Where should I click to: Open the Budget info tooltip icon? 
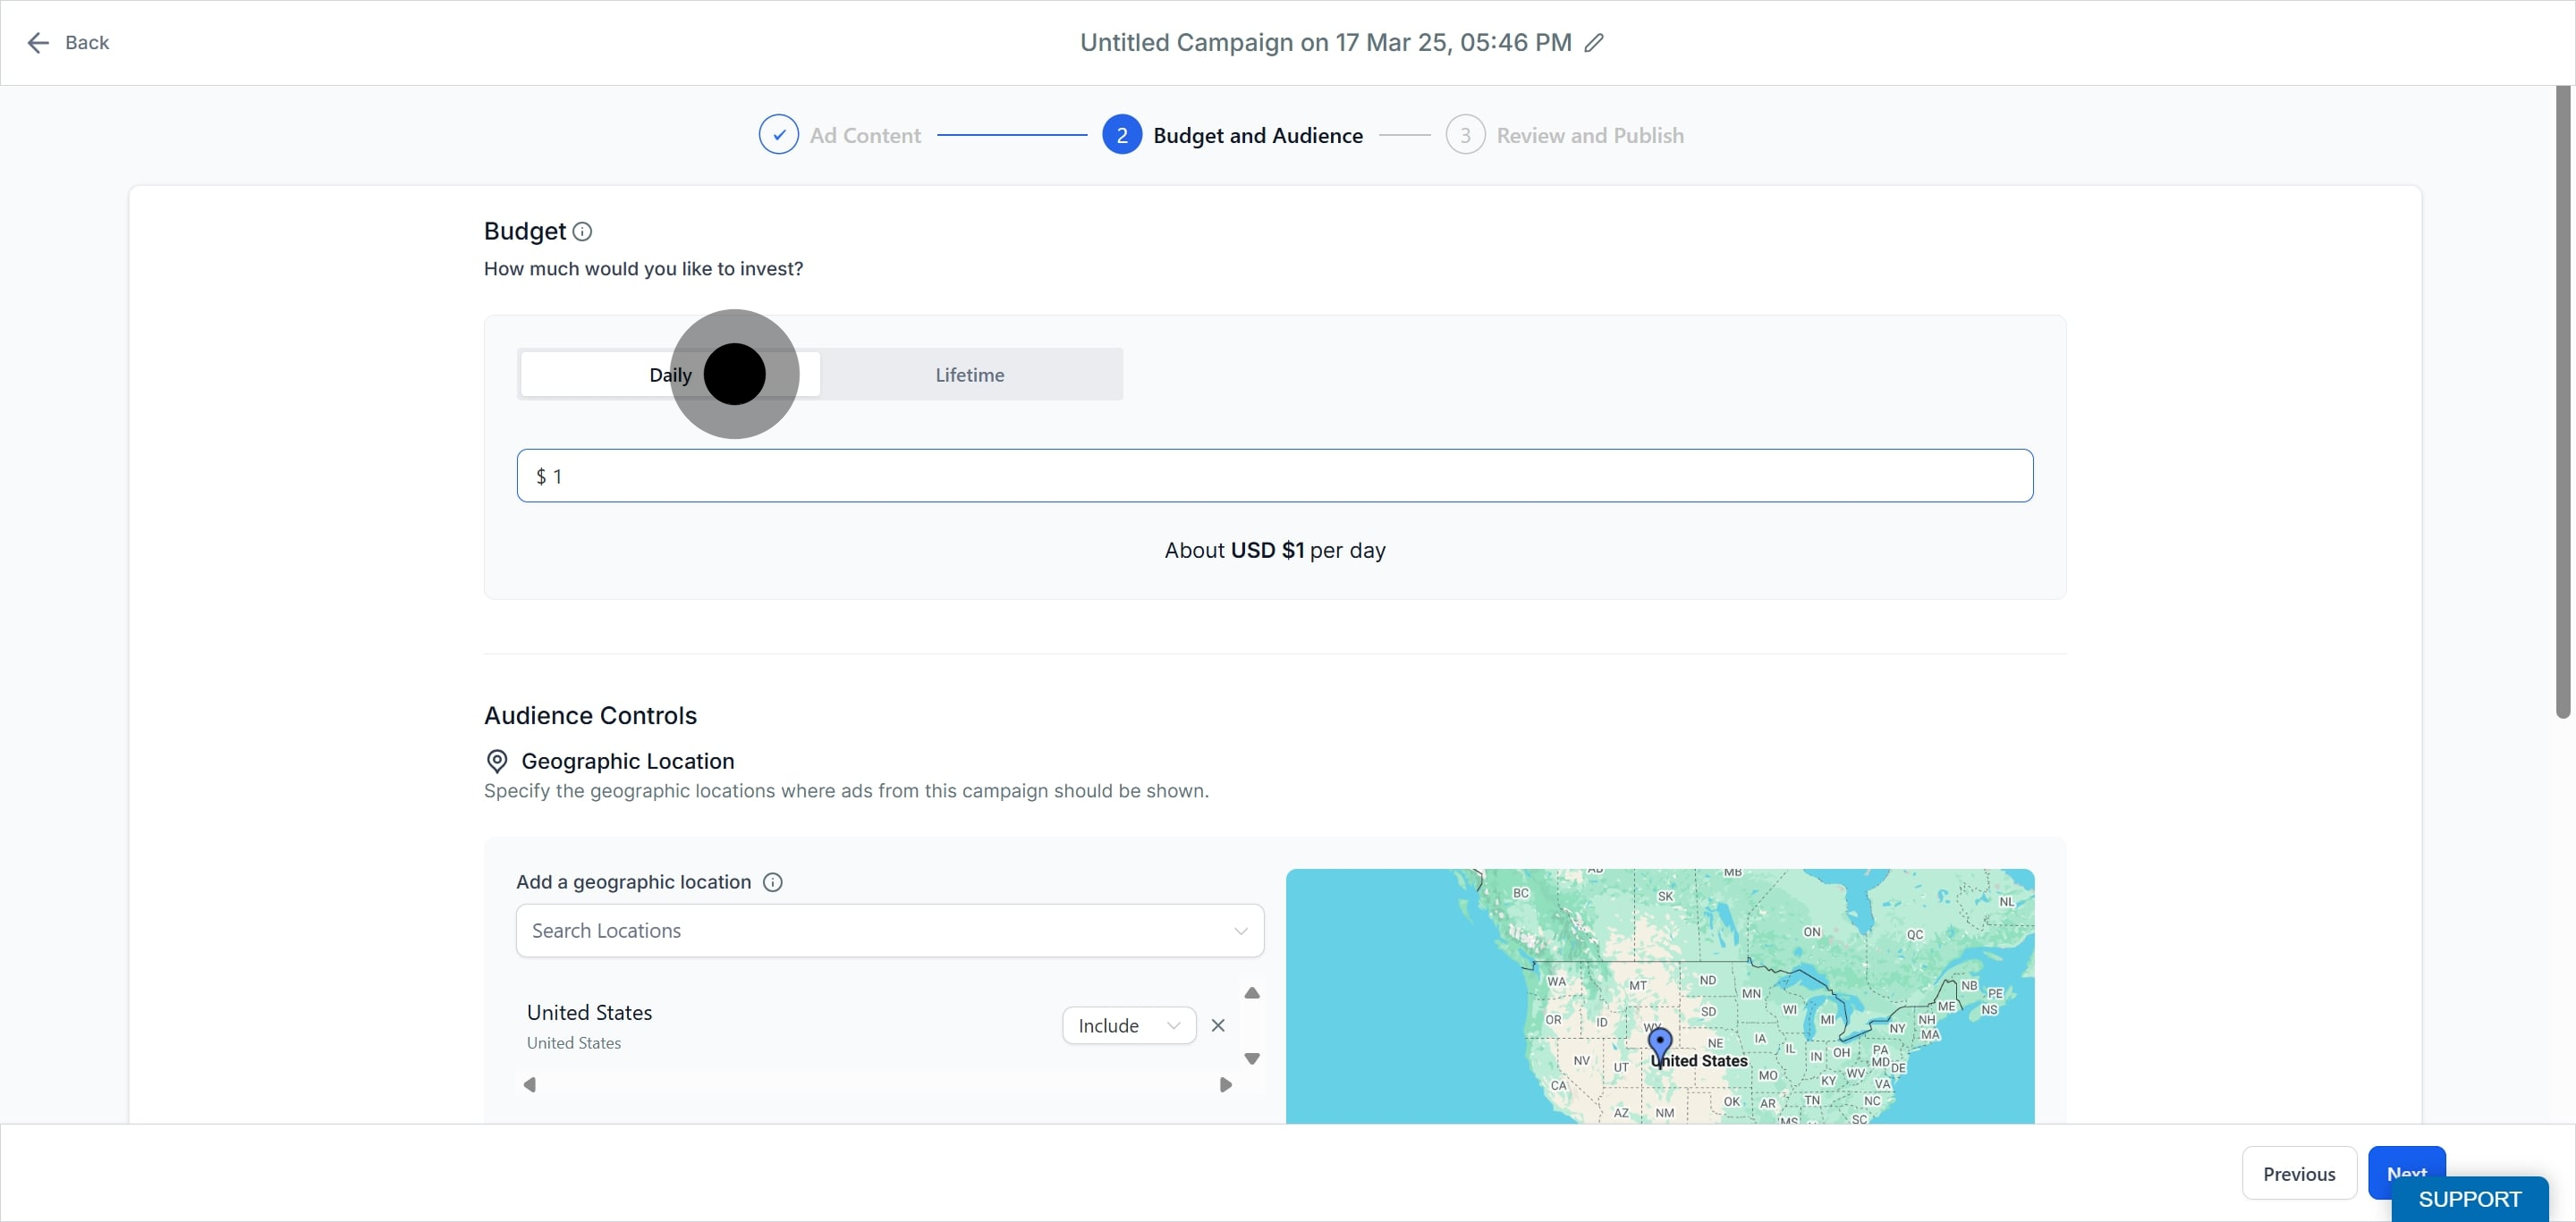[x=582, y=232]
